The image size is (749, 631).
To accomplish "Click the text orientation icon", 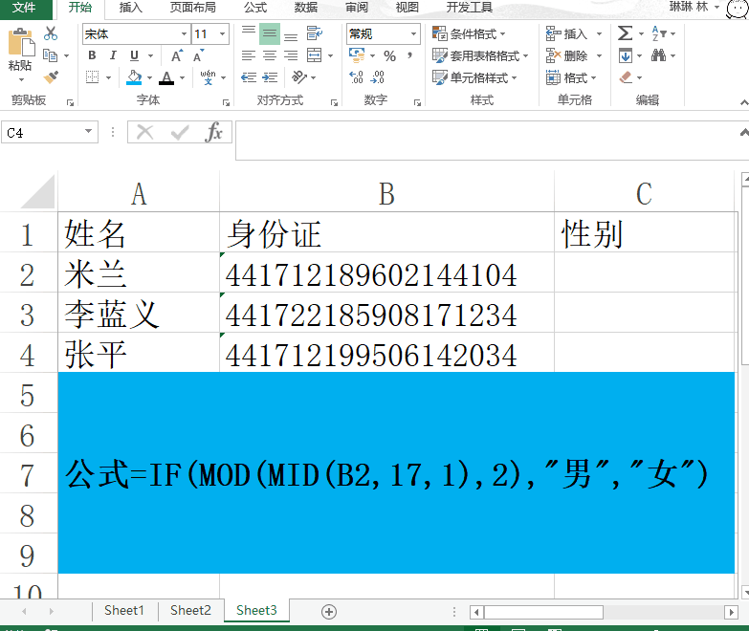I will click(299, 76).
